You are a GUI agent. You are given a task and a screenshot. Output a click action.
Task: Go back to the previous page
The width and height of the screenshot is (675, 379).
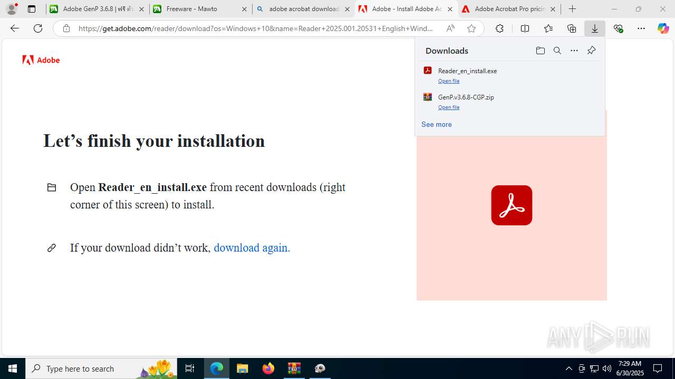(x=15, y=28)
